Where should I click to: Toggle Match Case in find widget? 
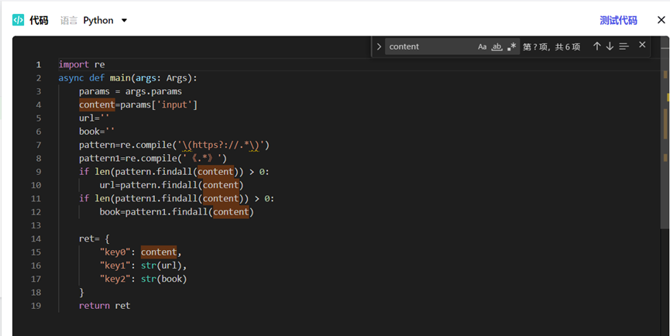(x=482, y=46)
